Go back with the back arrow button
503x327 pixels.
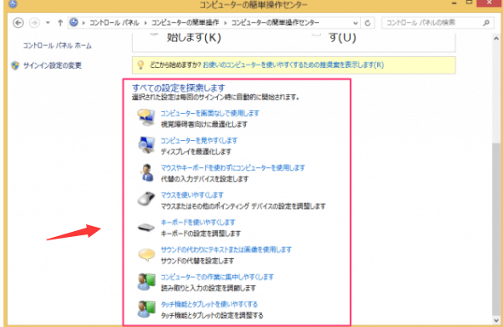(x=18, y=23)
